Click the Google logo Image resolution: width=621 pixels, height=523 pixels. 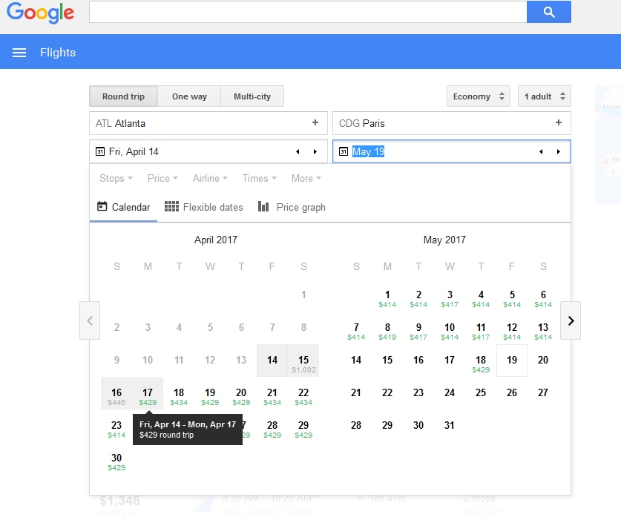tap(41, 13)
